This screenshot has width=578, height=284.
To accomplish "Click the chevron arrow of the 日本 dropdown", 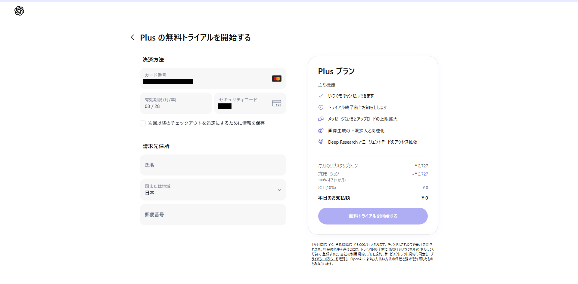I will [279, 190].
